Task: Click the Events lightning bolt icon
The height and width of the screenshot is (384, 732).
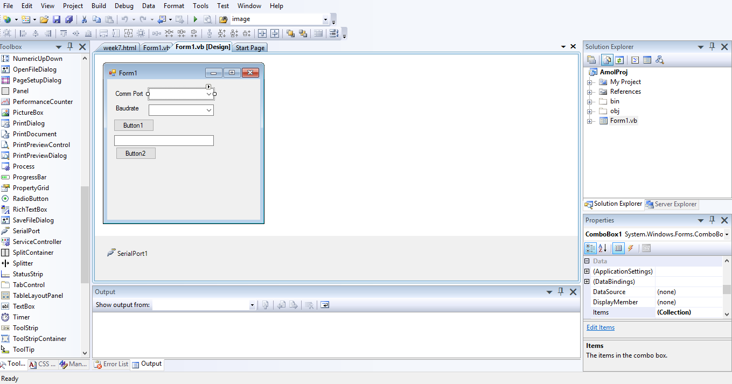Action: coord(630,248)
